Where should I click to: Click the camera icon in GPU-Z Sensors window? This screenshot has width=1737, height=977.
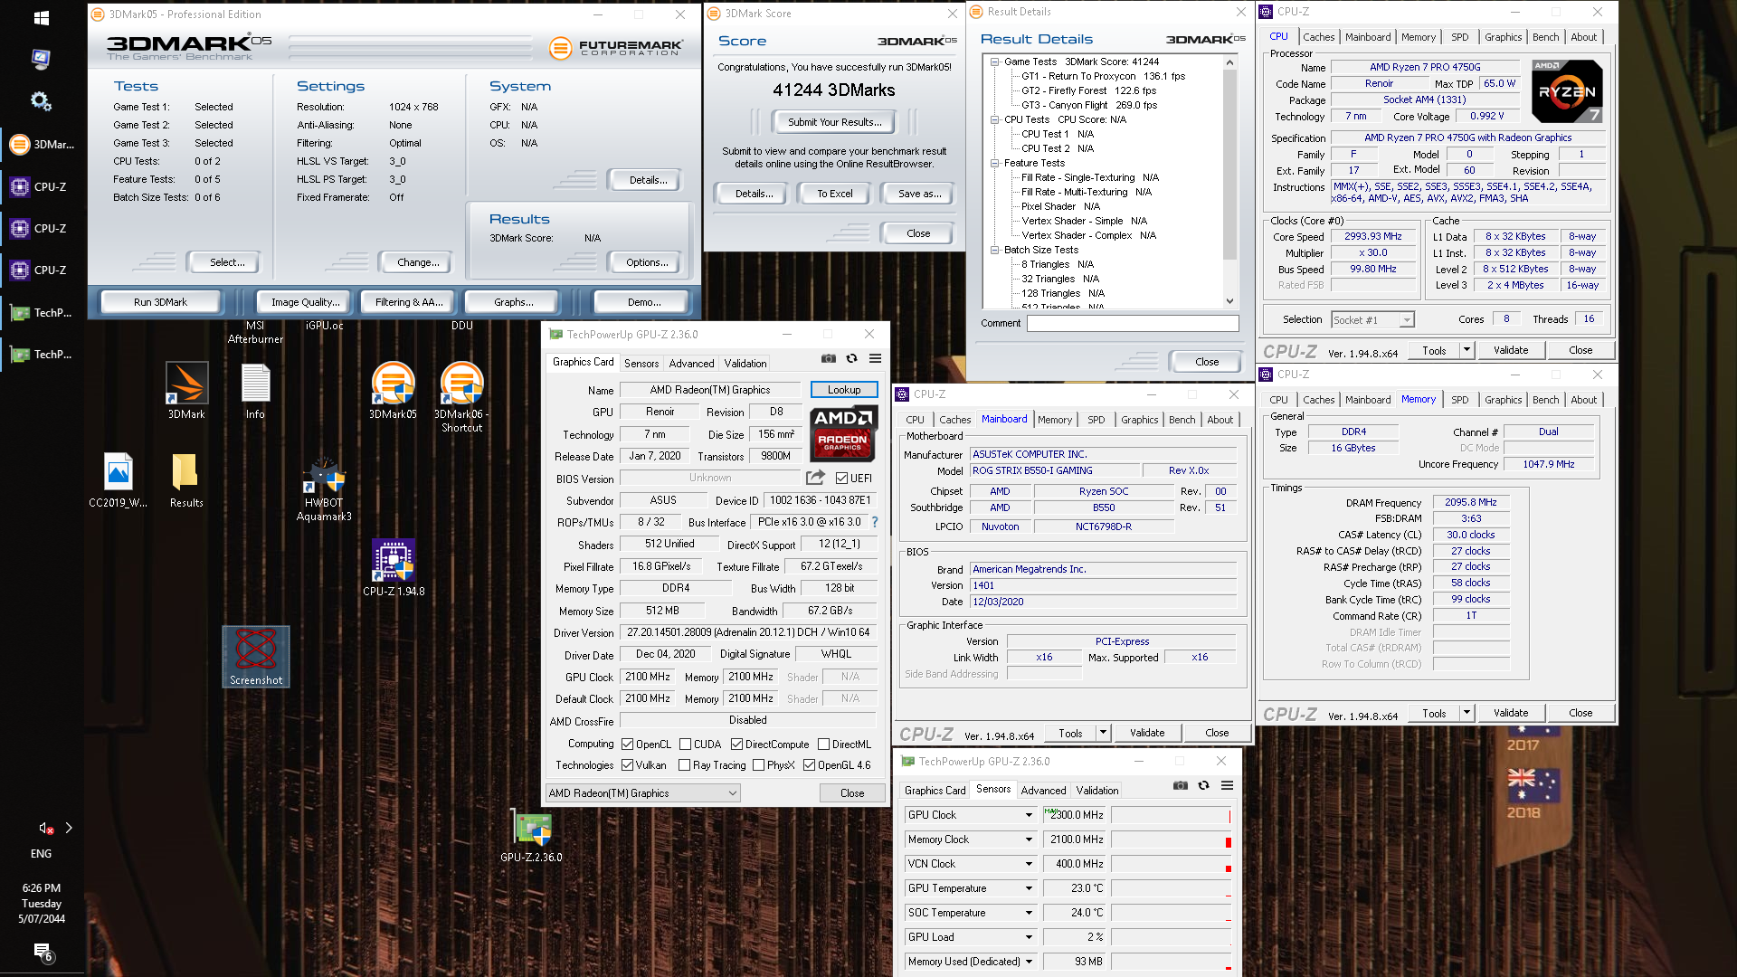pyautogui.click(x=1180, y=785)
